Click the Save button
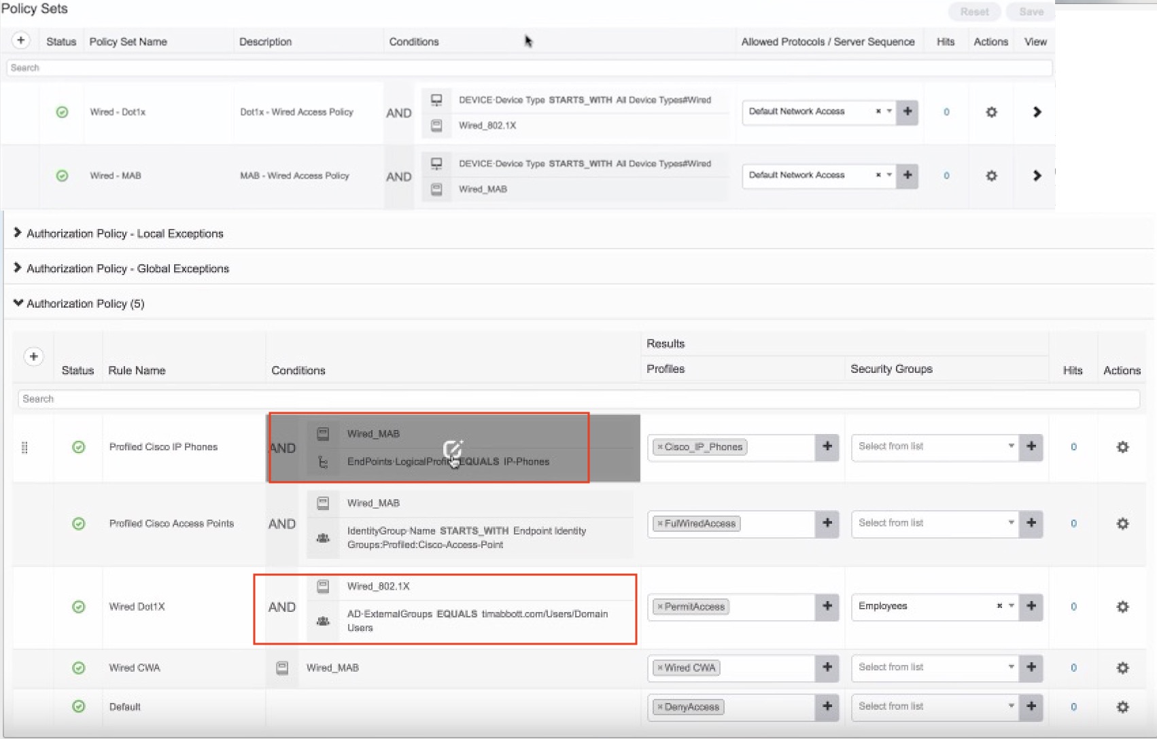Image resolution: width=1157 pixels, height=739 pixels. [1031, 12]
